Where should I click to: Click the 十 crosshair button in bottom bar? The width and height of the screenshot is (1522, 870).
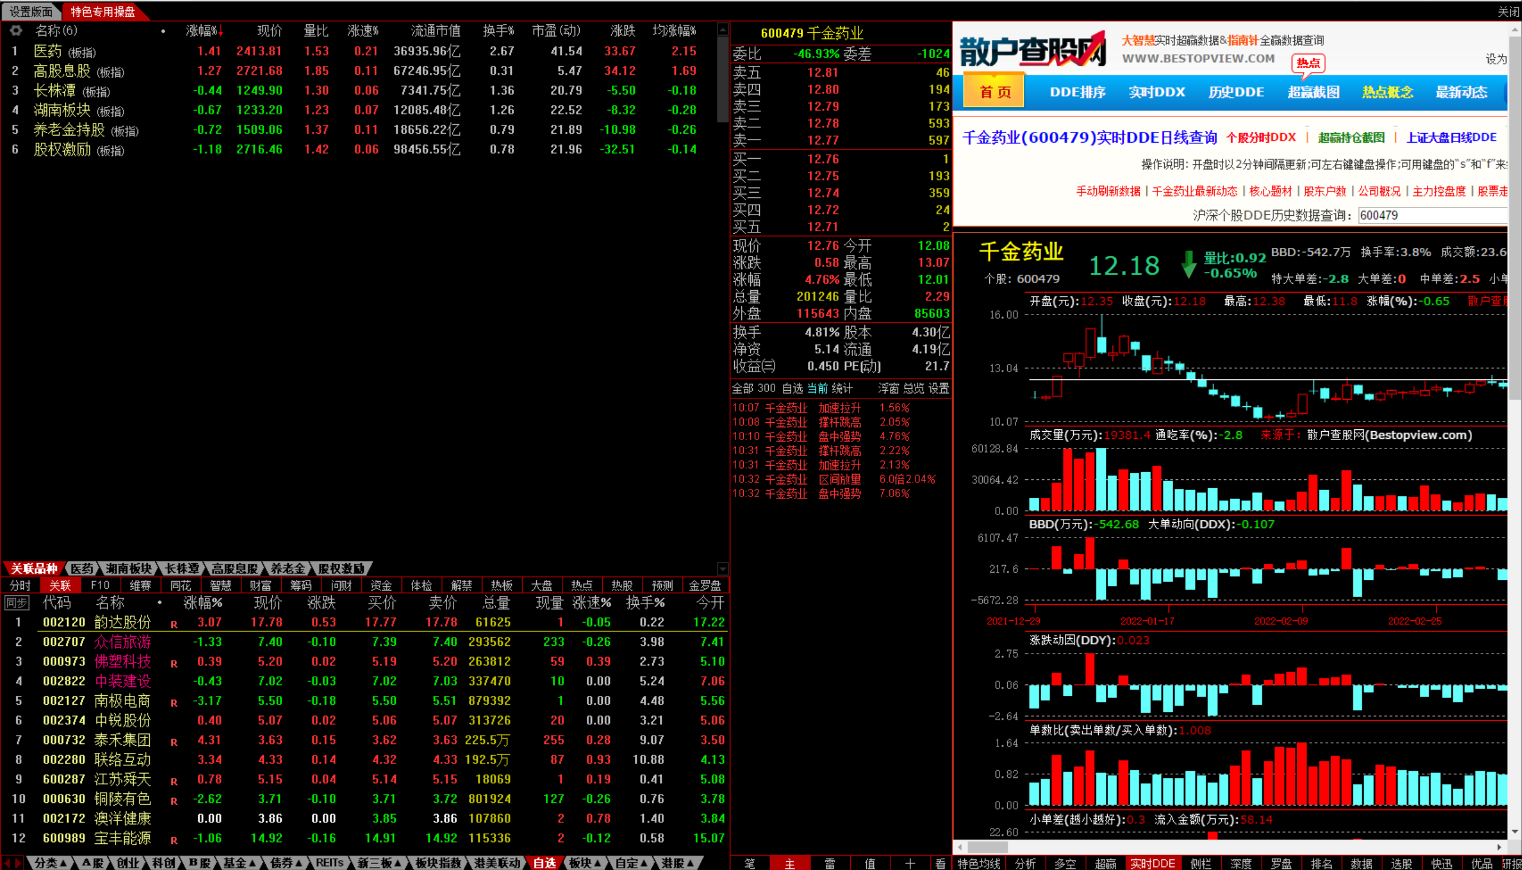pyautogui.click(x=910, y=863)
